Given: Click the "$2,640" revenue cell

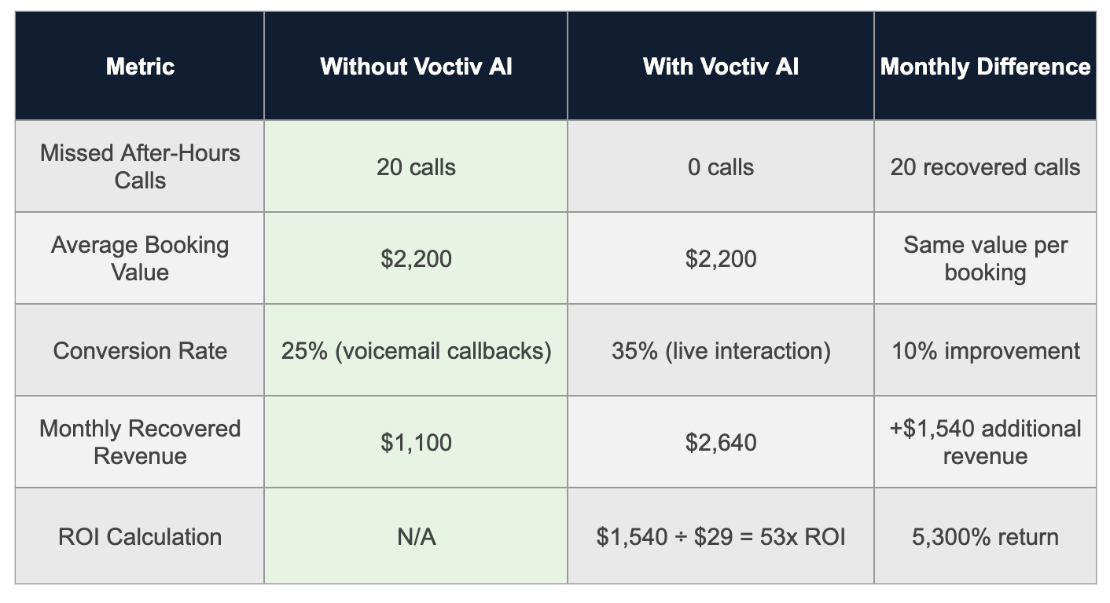Looking at the screenshot, I should 721,443.
